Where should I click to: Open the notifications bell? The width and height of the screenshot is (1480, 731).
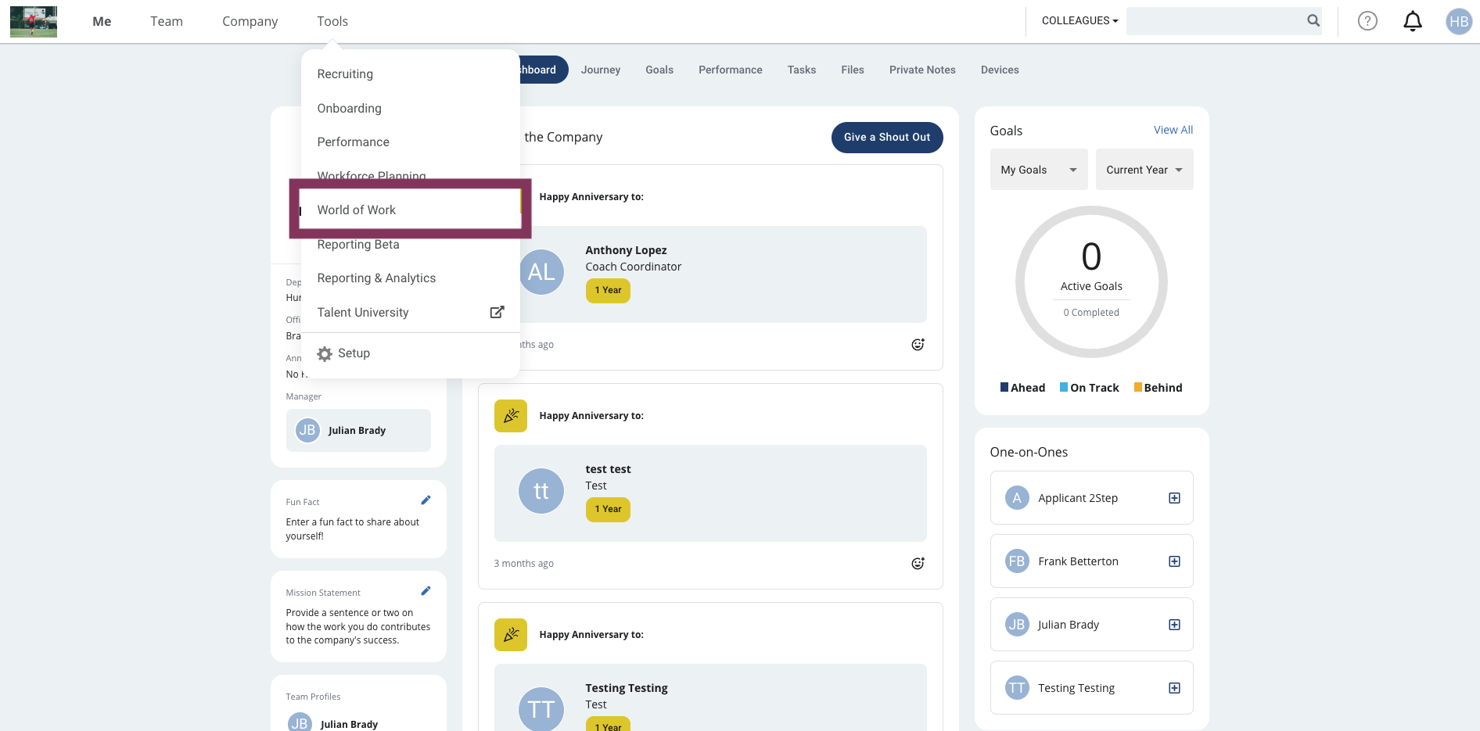[1413, 21]
